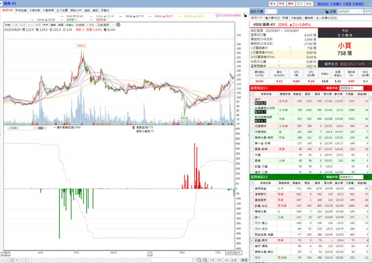
Task: Switch to the 即時走勢 tab
Action: tap(21, 11)
